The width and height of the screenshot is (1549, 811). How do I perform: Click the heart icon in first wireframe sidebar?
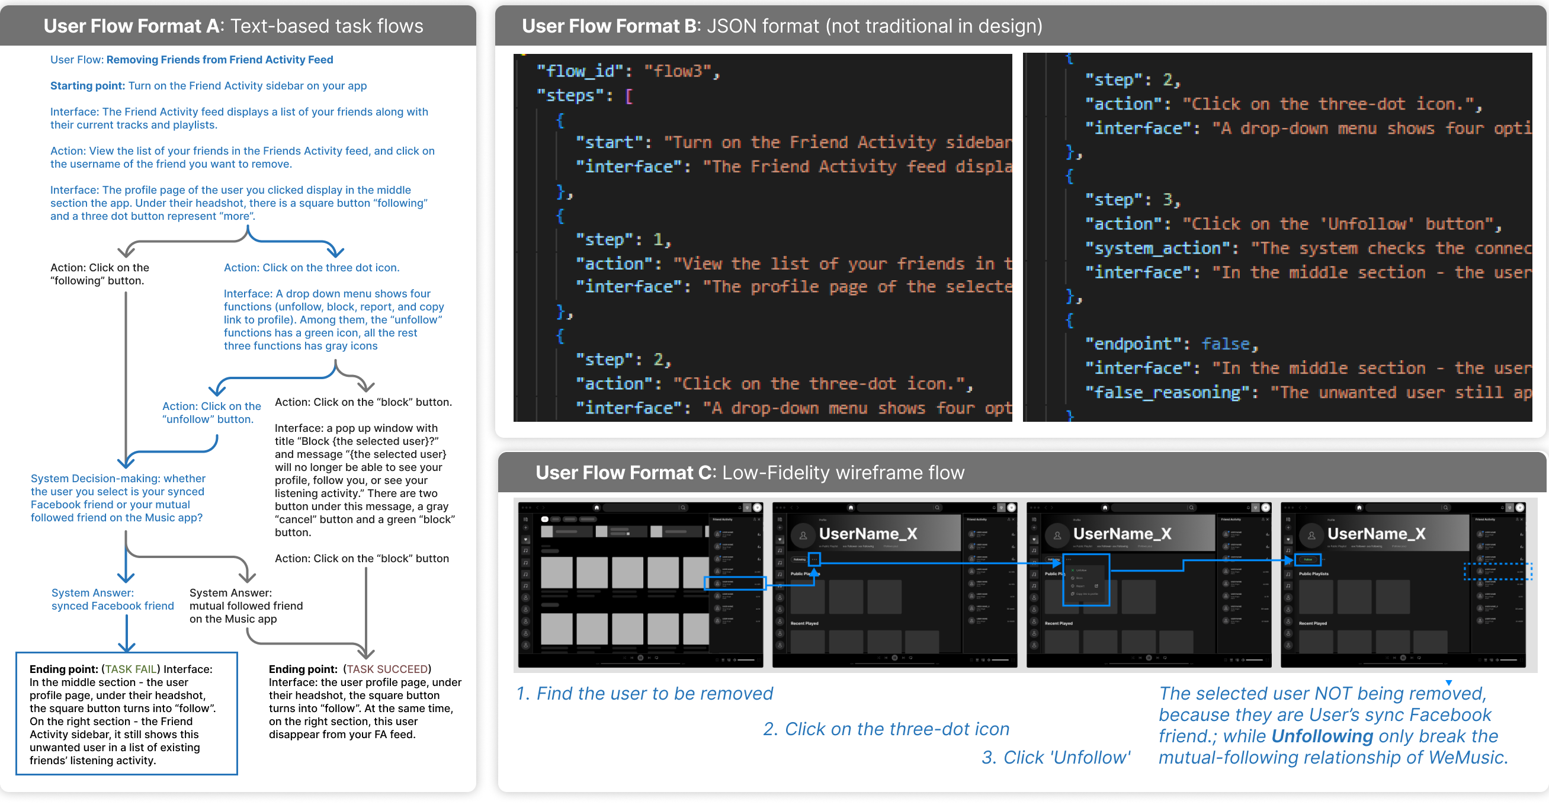(x=525, y=539)
